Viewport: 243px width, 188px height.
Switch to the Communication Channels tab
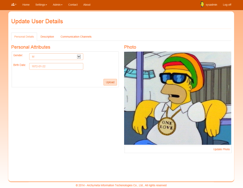pyautogui.click(x=76, y=37)
